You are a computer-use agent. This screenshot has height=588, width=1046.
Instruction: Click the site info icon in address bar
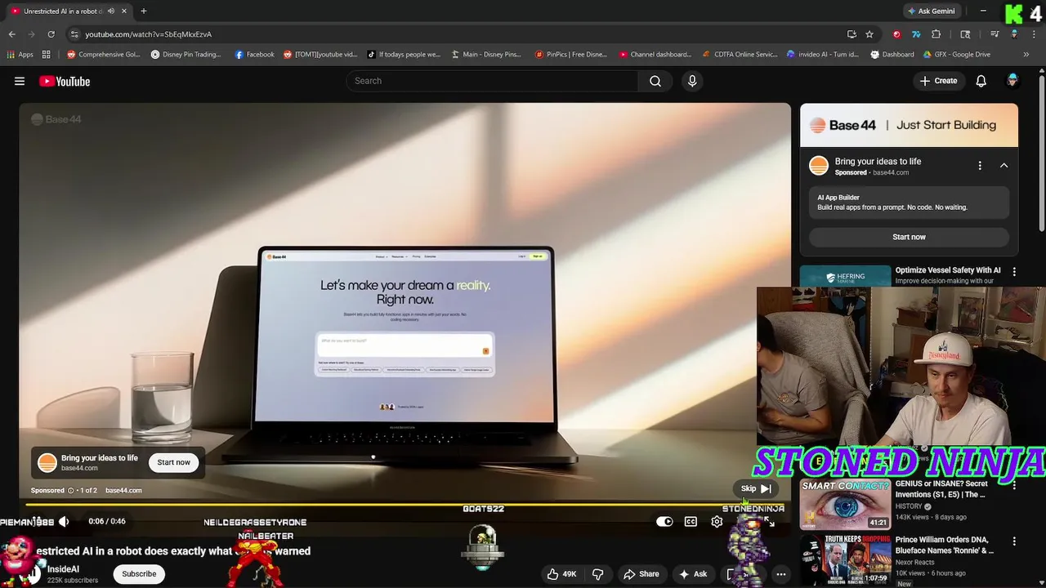pyautogui.click(x=74, y=34)
